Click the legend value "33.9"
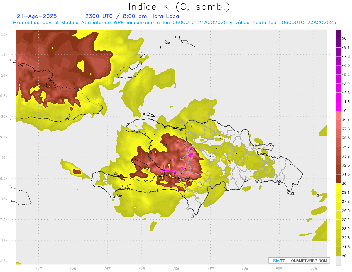 (346, 156)
